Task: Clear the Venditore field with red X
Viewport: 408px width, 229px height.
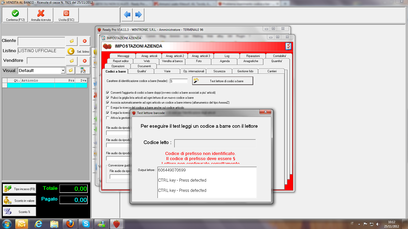Action: tap(85, 61)
